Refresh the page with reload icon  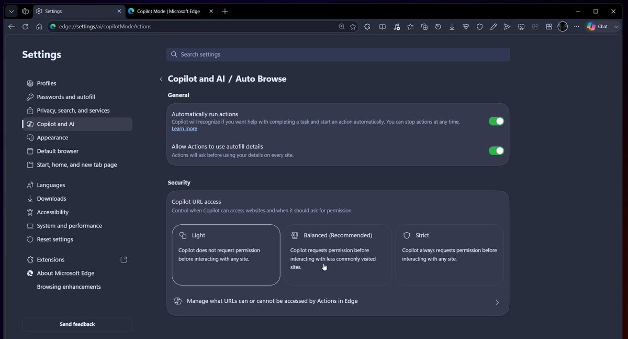[x=25, y=27]
